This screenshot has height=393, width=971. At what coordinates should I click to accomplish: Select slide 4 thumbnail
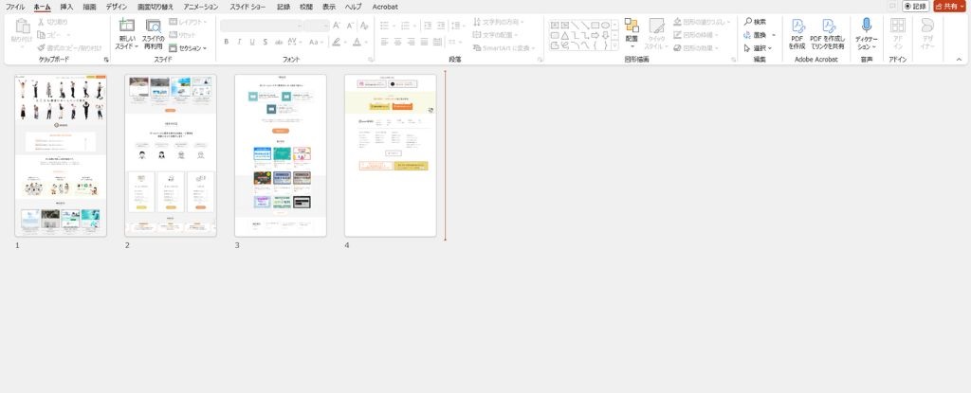(x=391, y=155)
